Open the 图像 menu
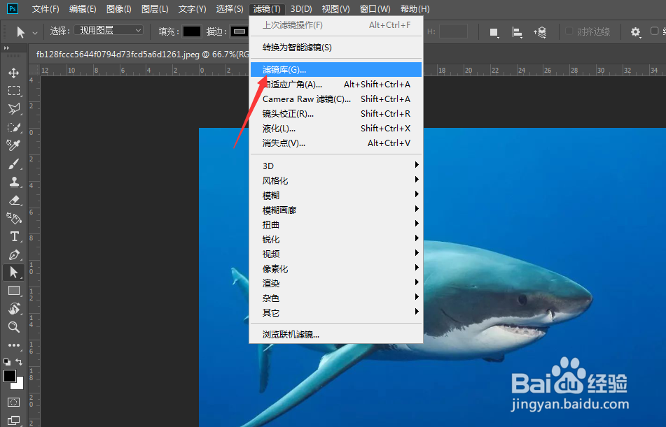 [117, 8]
